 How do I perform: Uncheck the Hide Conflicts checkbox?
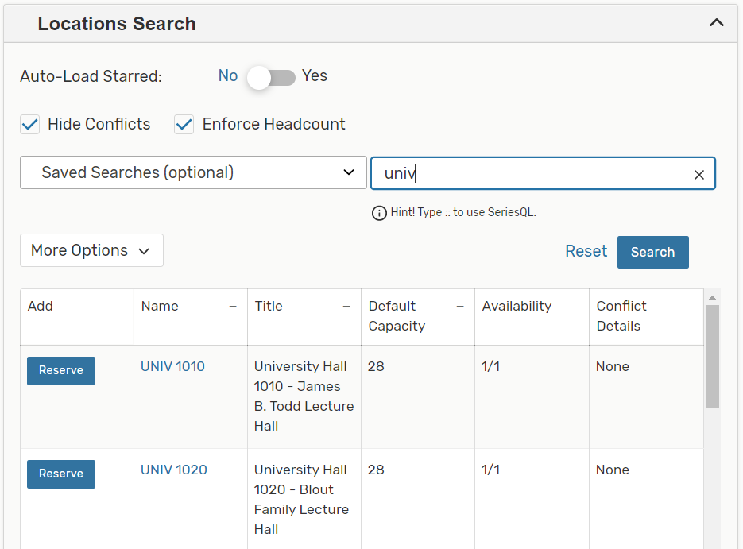tap(30, 125)
